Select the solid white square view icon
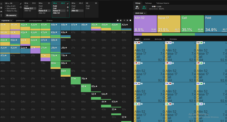Screen dimensions: 227x122 click(x=130, y=20)
